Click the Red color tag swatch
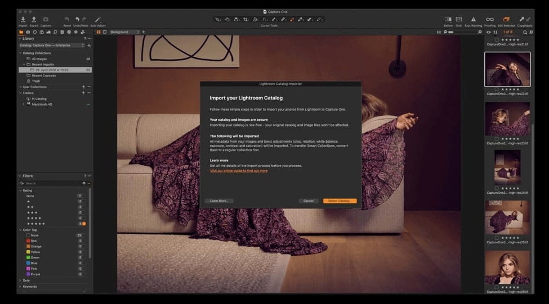Screen dimensions: 549x304 point(28,241)
